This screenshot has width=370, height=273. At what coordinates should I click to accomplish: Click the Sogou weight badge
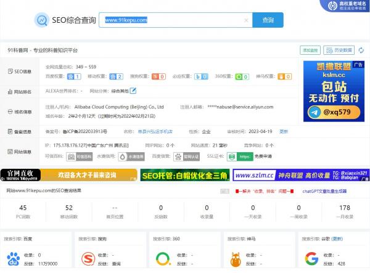pos(158,76)
